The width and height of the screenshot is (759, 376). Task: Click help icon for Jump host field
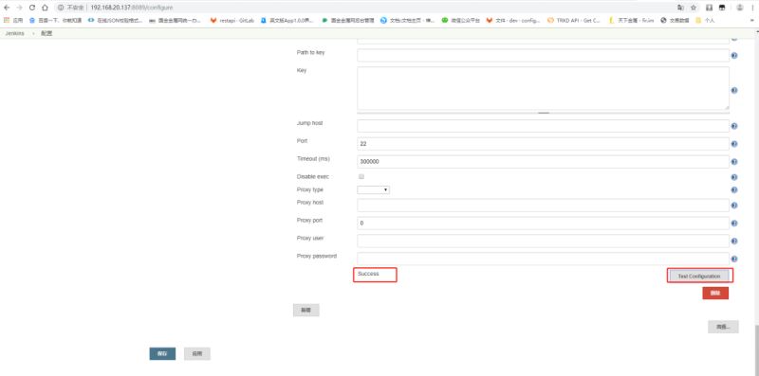point(733,126)
